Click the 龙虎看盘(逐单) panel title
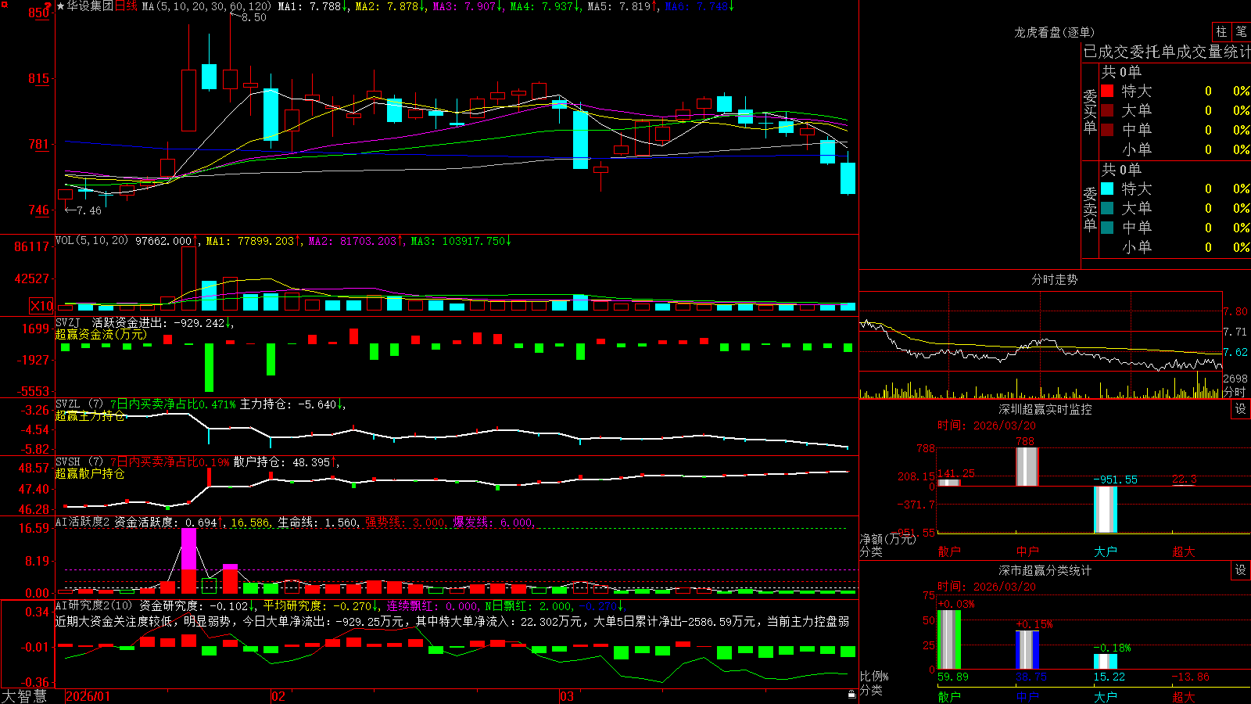The image size is (1251, 704). tap(1055, 32)
